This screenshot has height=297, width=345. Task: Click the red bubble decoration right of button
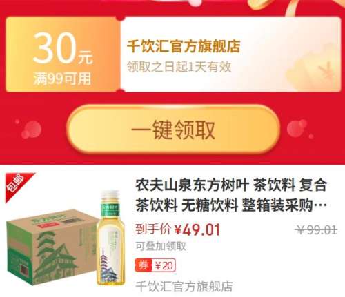point(298,128)
